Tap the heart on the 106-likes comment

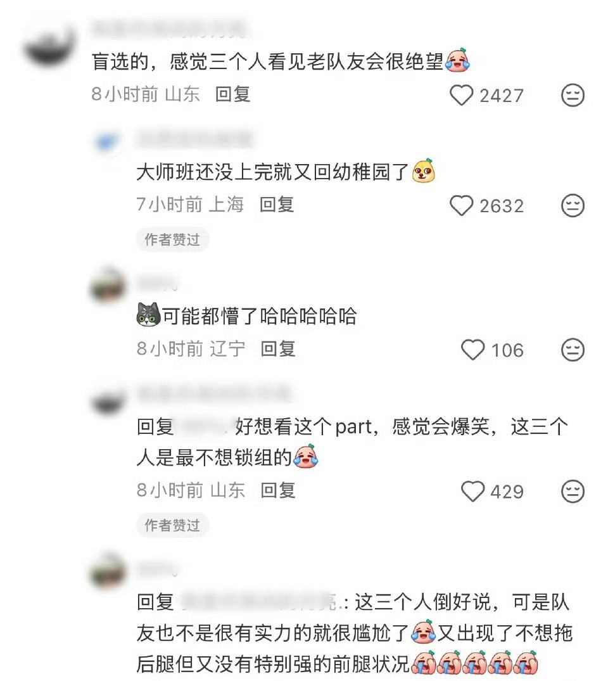(x=472, y=350)
